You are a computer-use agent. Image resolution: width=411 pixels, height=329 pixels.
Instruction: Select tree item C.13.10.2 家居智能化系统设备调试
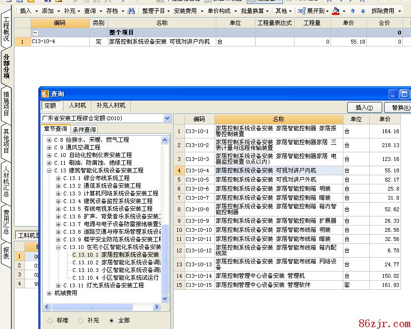pos(116,262)
